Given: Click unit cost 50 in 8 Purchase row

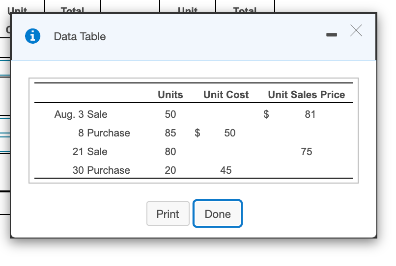Looking at the screenshot, I should [230, 133].
